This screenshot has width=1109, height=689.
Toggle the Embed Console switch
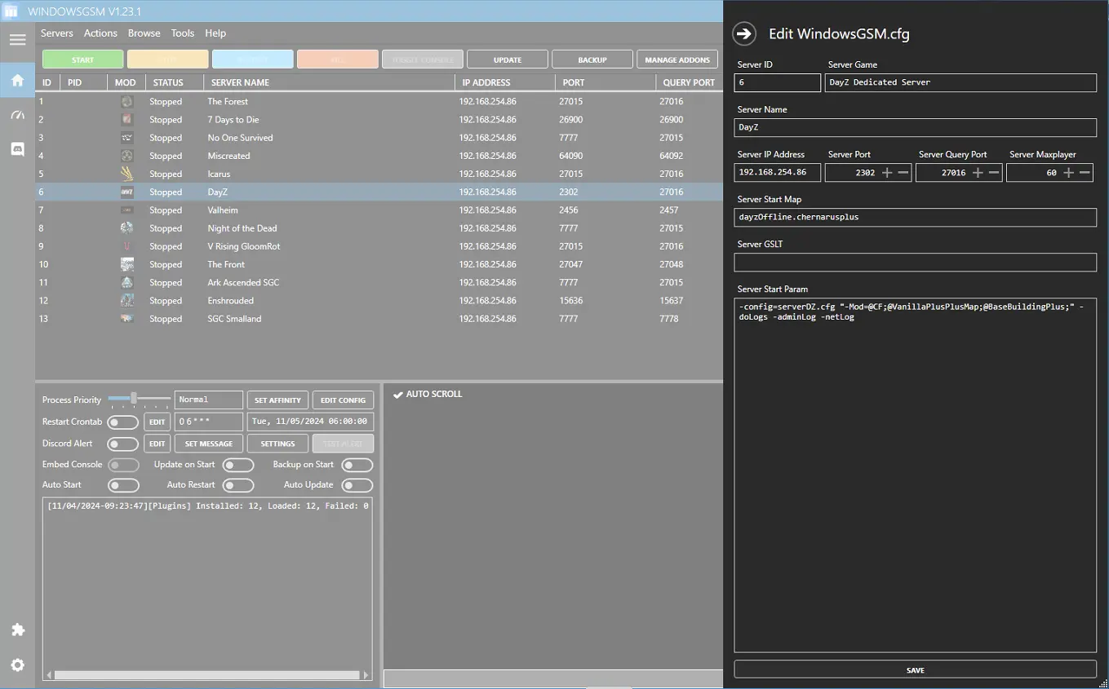(x=123, y=465)
